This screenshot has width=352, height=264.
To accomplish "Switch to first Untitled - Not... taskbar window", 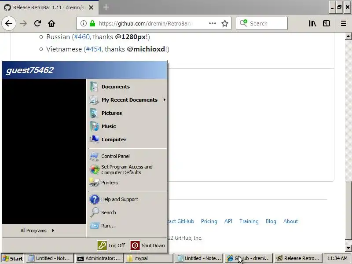I will tap(50, 258).
